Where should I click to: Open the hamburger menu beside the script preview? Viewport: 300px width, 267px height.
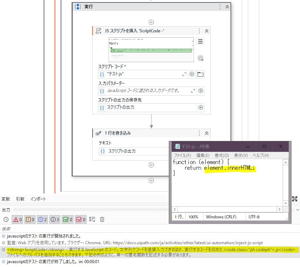pyautogui.click(x=200, y=41)
